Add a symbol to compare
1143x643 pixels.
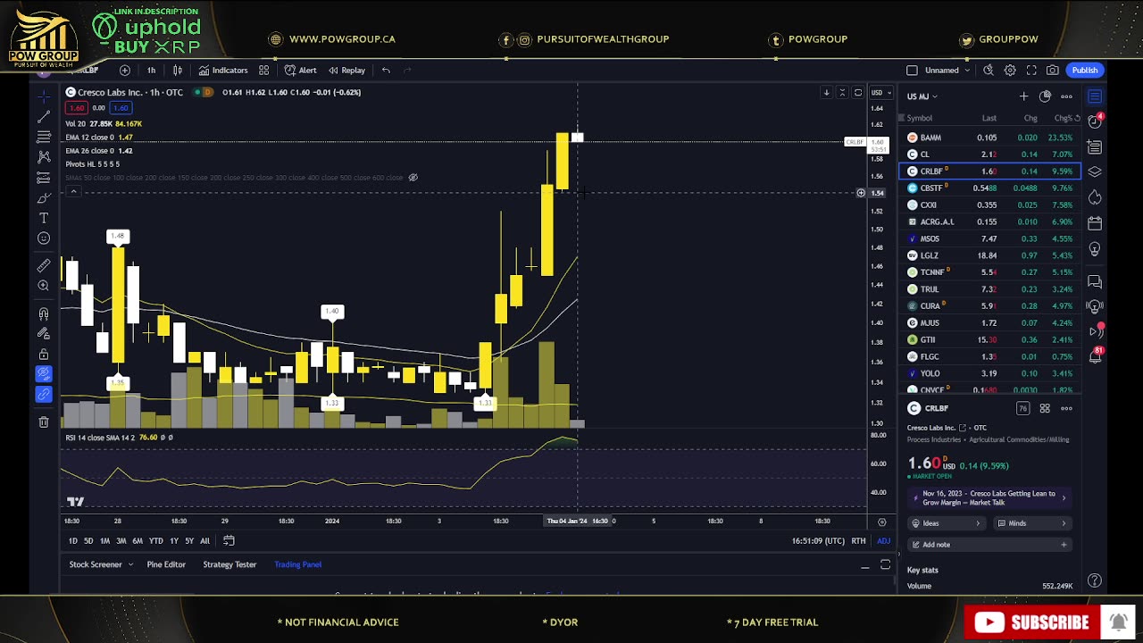[x=124, y=70]
